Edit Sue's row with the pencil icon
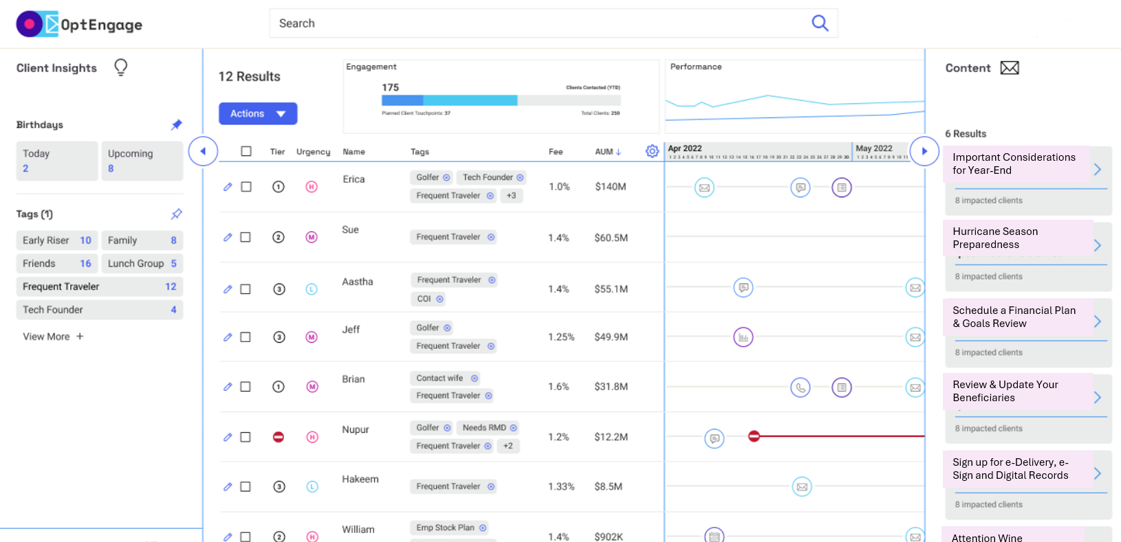The image size is (1121, 542). point(228,237)
